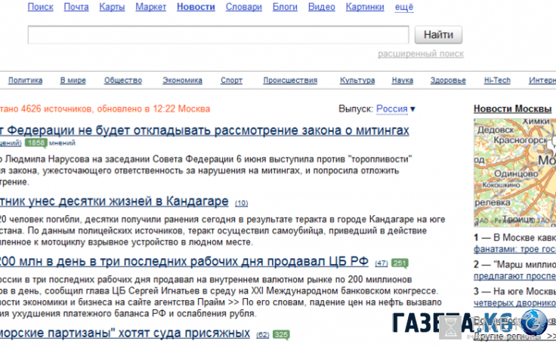The height and width of the screenshot is (347, 556).
Task: Open the Культура category
Action: [x=357, y=81]
